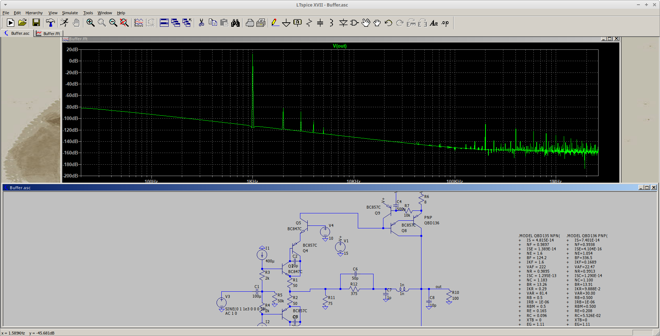The width and height of the screenshot is (660, 336).
Task: Minimize the Buffer.fft plot window
Action: [x=604, y=39]
